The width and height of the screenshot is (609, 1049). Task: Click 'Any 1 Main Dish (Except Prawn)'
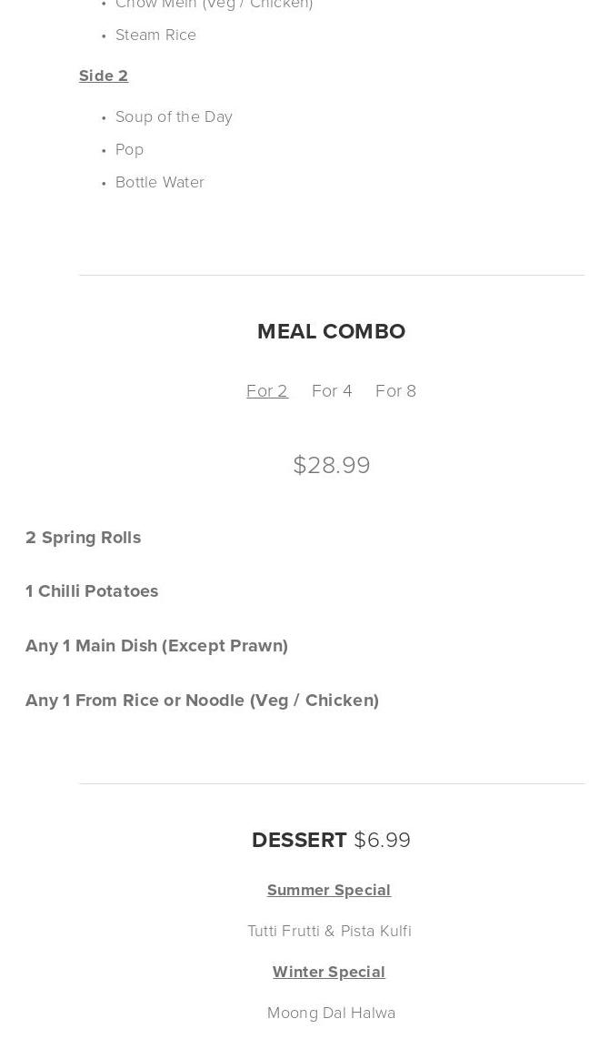click(156, 646)
